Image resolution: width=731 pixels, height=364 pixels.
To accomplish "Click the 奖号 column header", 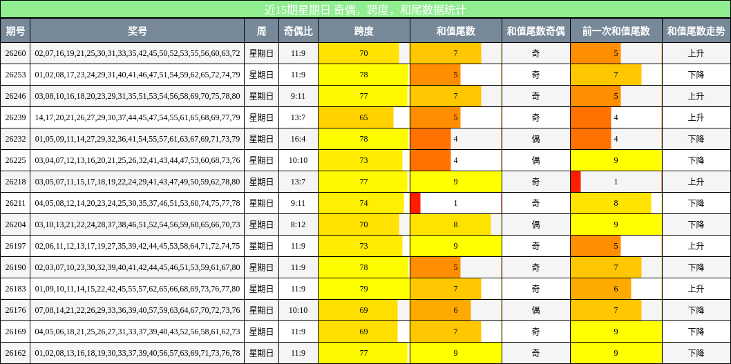I will 137,31.
